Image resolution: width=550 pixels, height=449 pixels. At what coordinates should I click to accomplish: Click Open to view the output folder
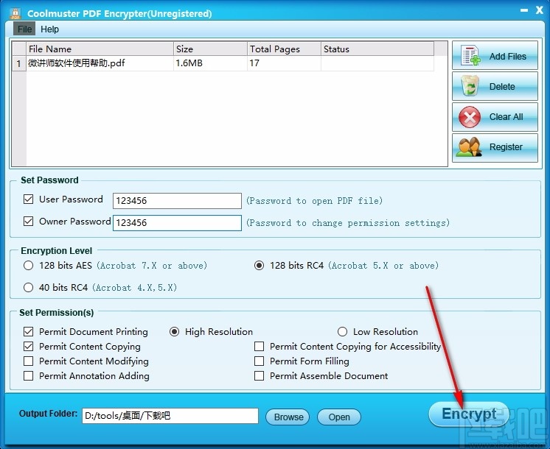(339, 417)
